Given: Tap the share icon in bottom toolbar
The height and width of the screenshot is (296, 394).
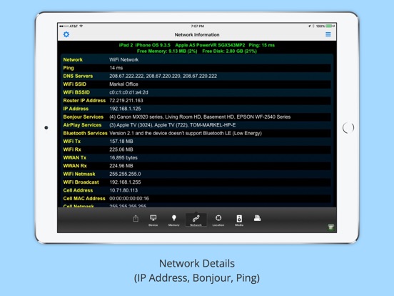Looking at the screenshot, I should point(136,218).
